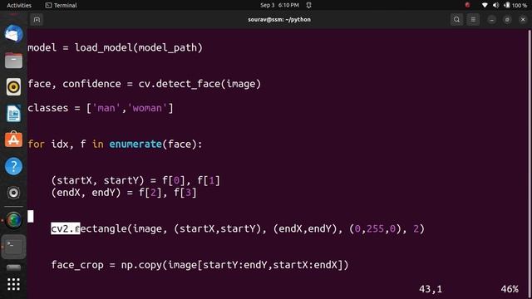Viewport: 532px width, 299px height.
Task: Click the np.copy call text
Action: (x=234, y=265)
